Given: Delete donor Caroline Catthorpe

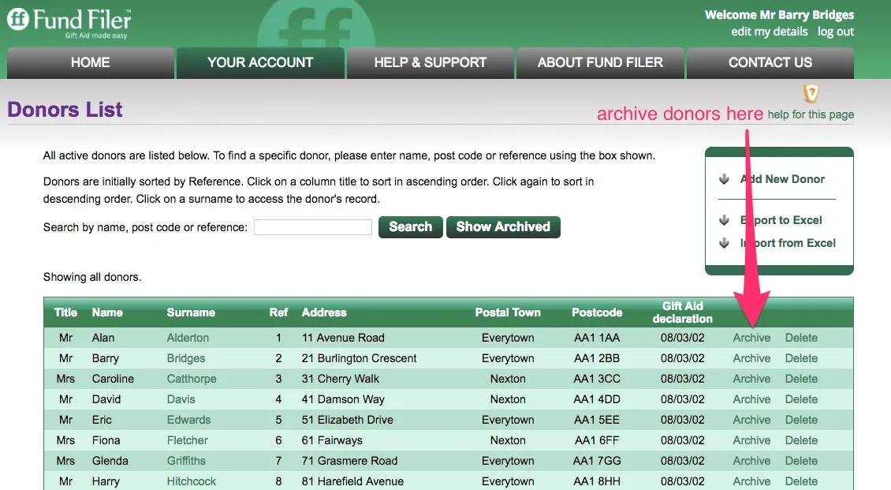Looking at the screenshot, I should tap(801, 379).
